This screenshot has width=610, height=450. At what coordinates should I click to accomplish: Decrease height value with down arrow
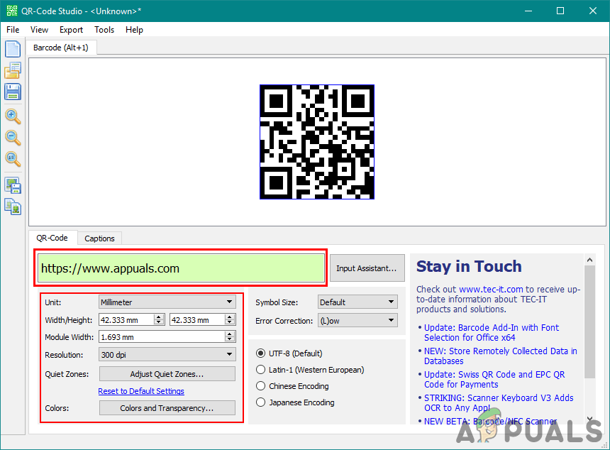[x=230, y=322]
